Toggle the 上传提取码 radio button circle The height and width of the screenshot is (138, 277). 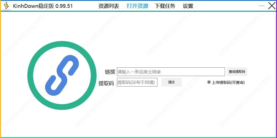[x=209, y=82]
